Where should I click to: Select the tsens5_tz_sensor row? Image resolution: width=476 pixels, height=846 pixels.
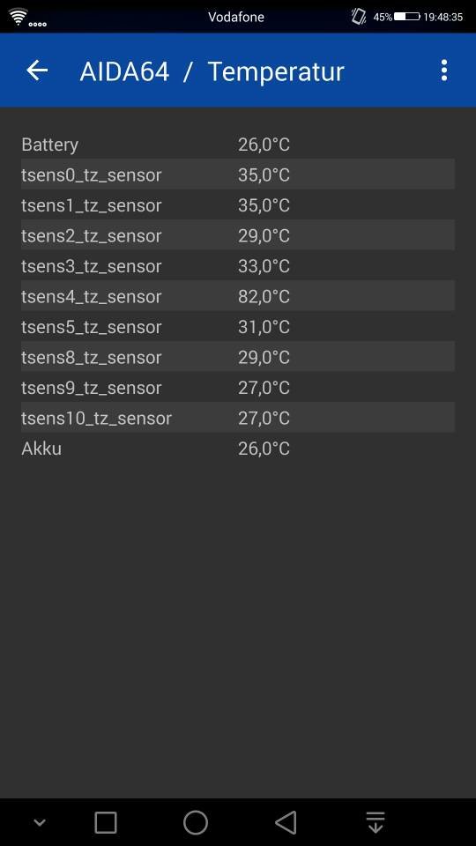pos(238,326)
